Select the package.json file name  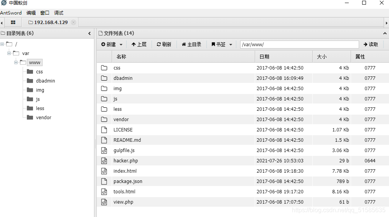(128, 181)
